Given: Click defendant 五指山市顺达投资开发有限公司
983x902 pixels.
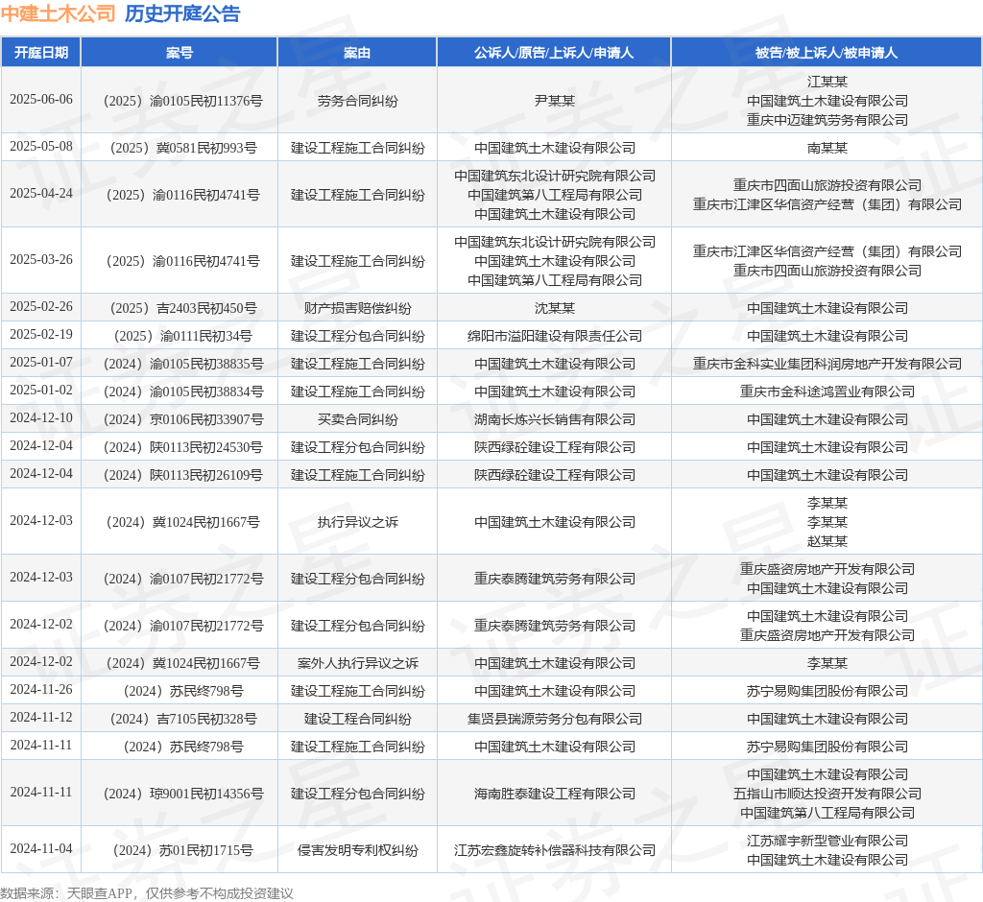Looking at the screenshot, I should pos(827,794).
